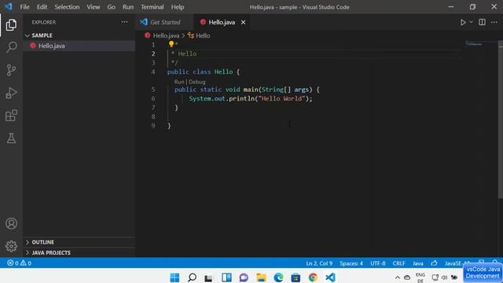
Task: Open the File menu
Action: (x=24, y=7)
